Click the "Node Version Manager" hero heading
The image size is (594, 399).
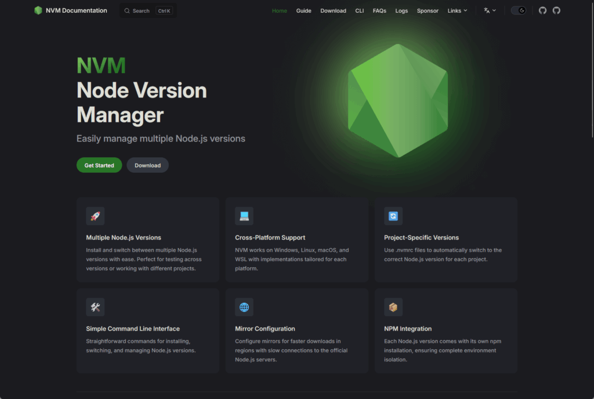pos(142,103)
